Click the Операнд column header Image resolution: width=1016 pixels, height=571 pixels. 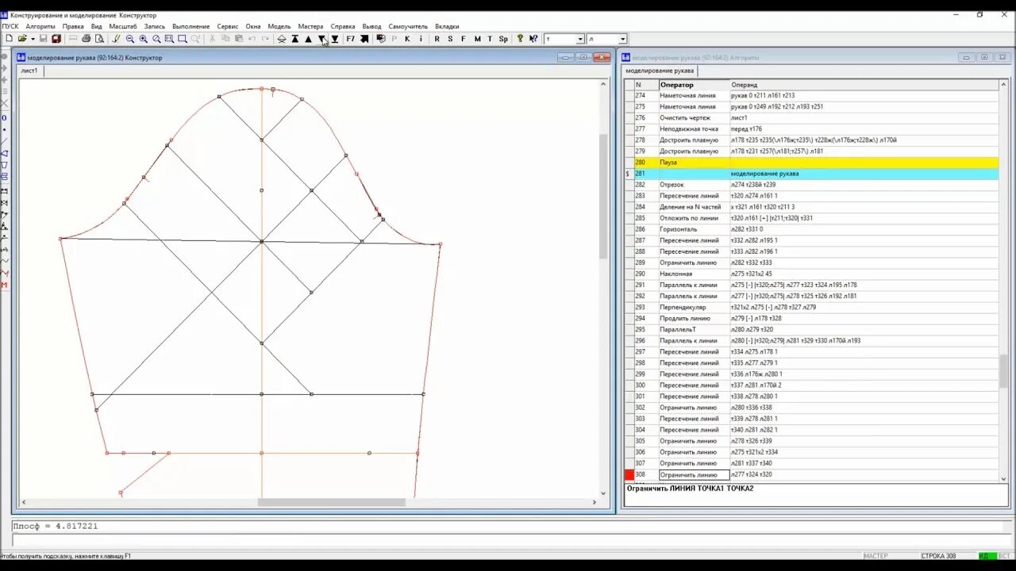point(864,84)
